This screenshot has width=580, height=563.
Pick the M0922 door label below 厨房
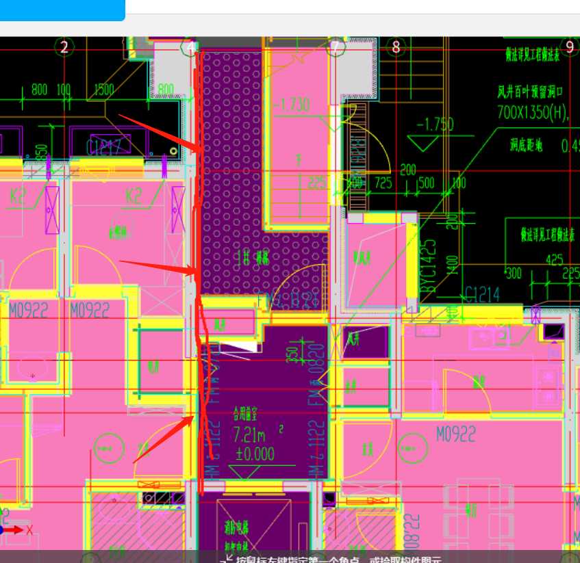click(x=456, y=434)
